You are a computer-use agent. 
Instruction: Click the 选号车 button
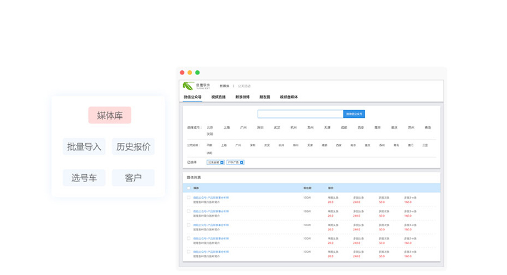point(84,177)
